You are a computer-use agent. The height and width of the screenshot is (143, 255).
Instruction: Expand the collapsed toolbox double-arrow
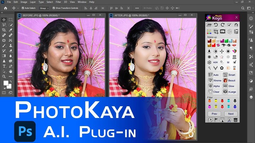coord(2,12)
